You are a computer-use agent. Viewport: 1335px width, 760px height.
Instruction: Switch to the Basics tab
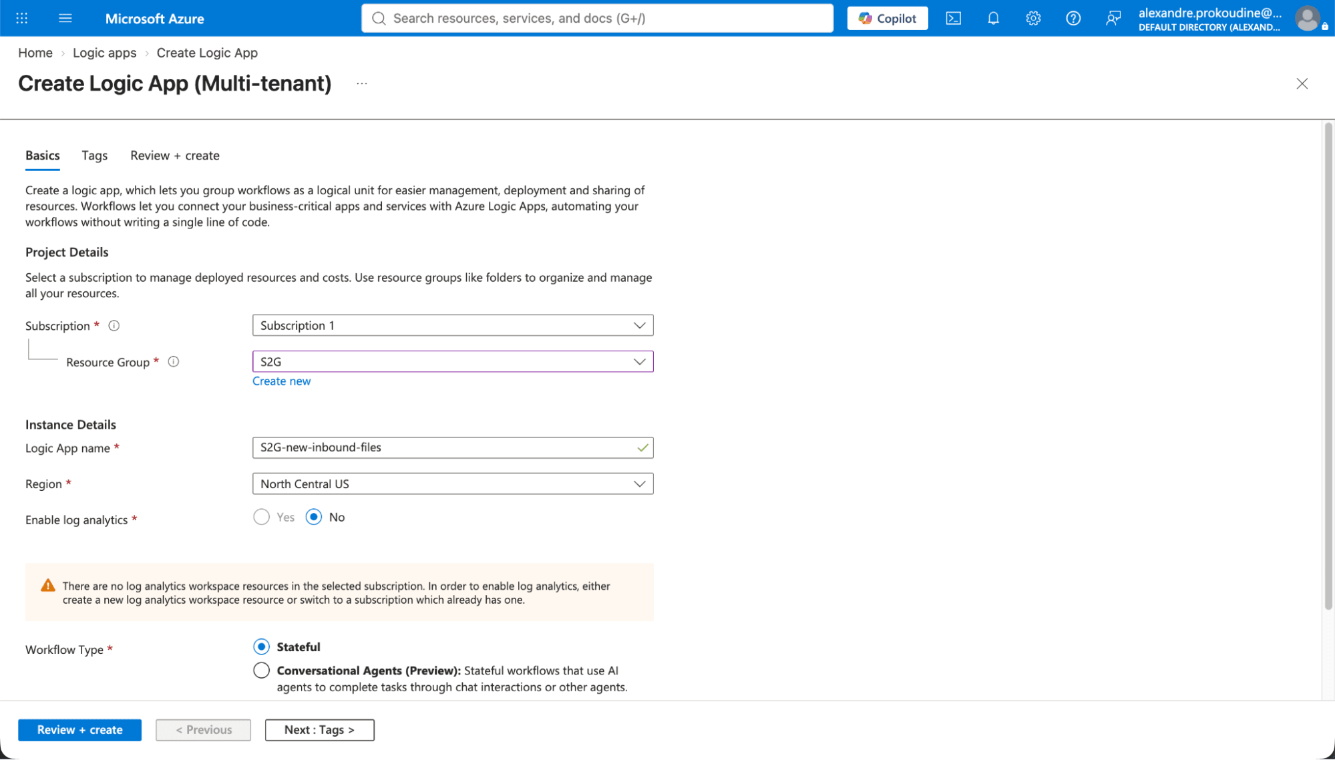[43, 156]
